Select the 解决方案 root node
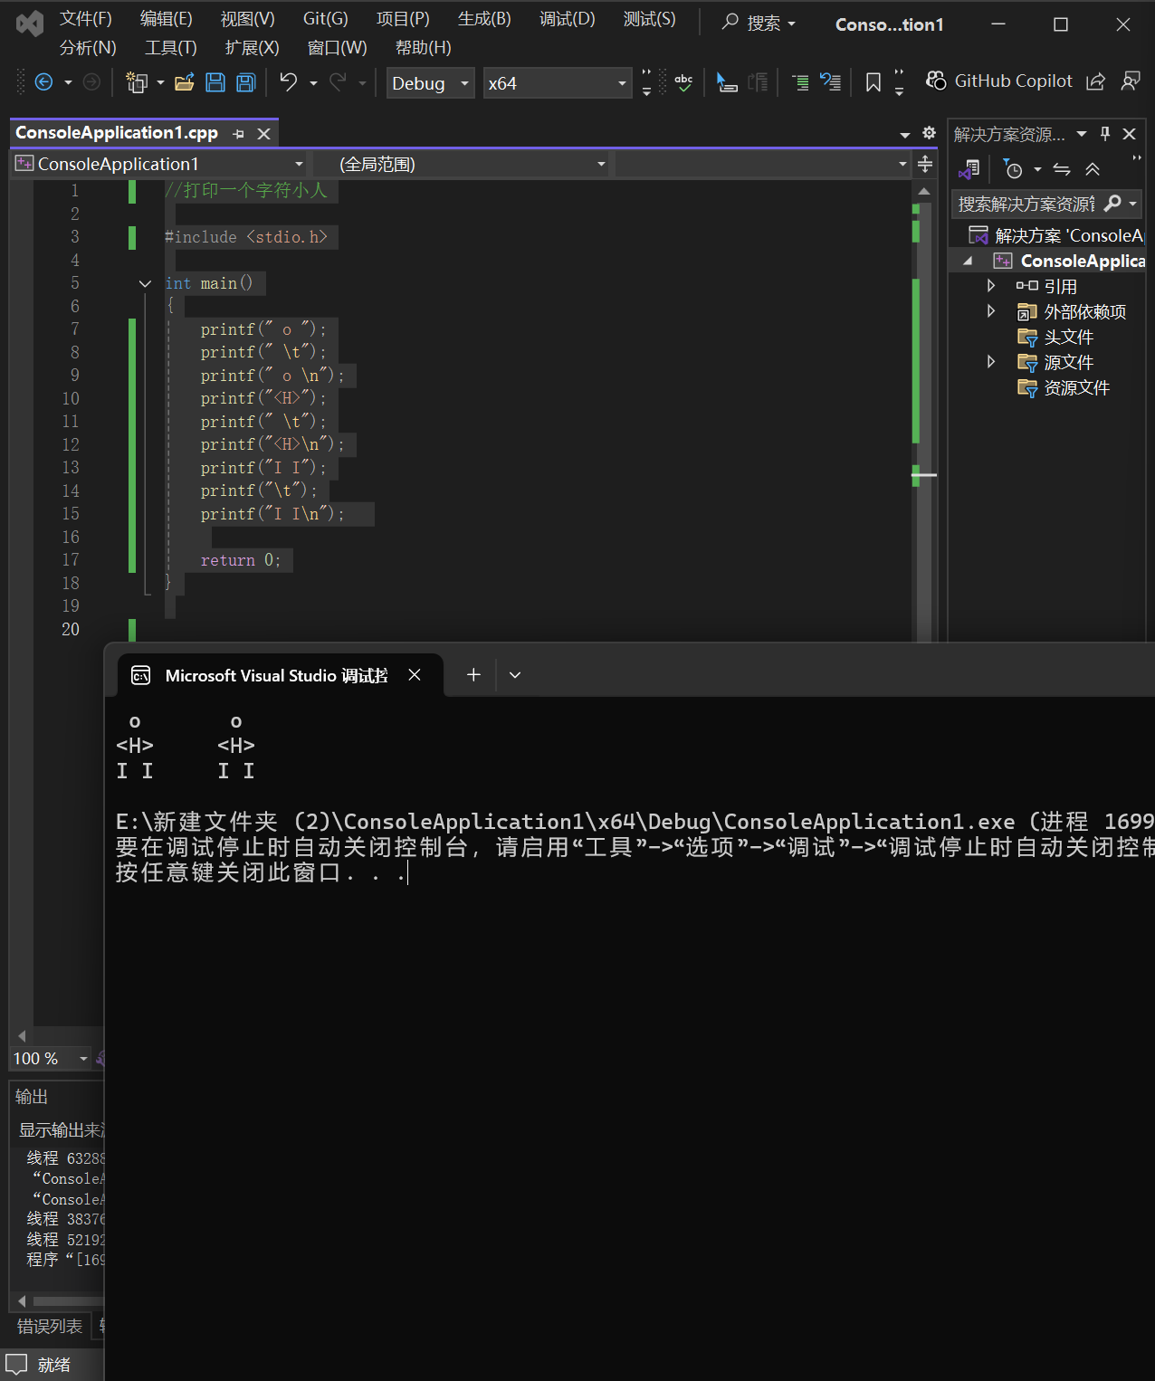 [x=1056, y=235]
